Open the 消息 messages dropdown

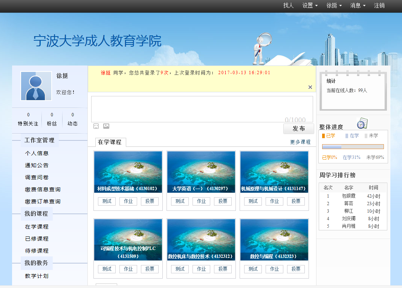[x=358, y=5]
